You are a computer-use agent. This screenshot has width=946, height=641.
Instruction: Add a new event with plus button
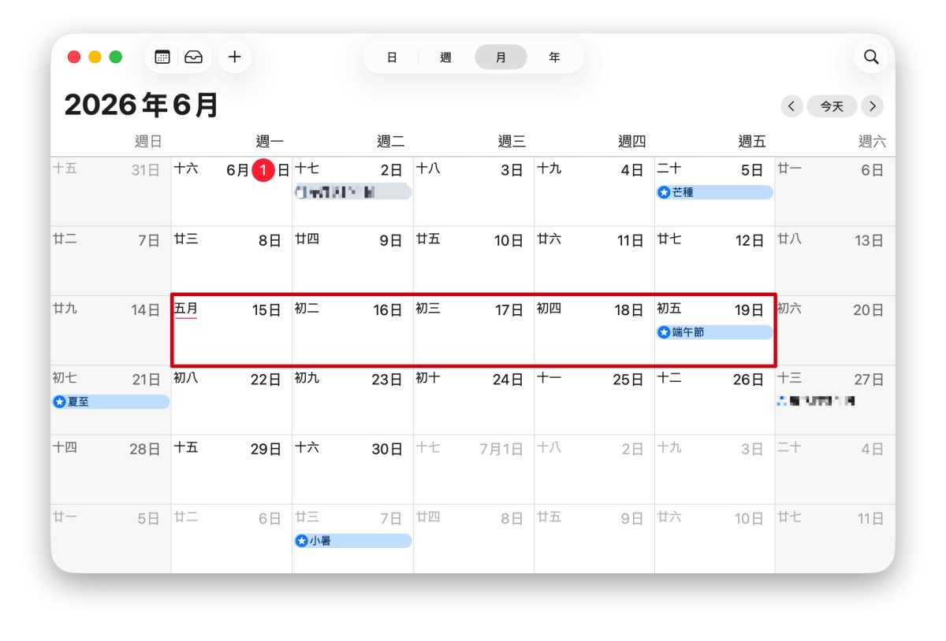(x=234, y=57)
